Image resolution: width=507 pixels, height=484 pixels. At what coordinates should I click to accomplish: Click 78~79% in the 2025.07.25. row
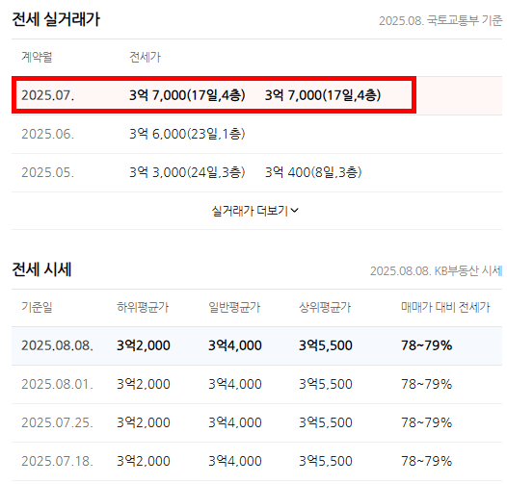point(427,422)
